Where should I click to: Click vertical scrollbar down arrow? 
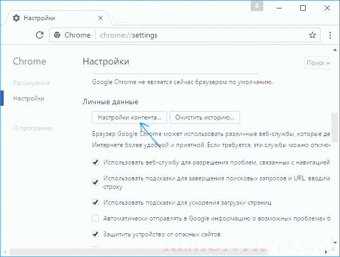click(x=335, y=243)
